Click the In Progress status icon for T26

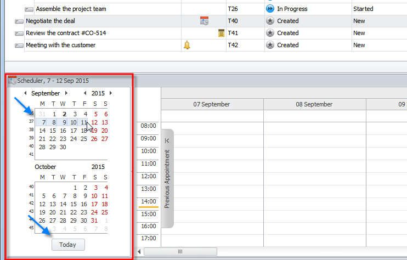(x=270, y=9)
